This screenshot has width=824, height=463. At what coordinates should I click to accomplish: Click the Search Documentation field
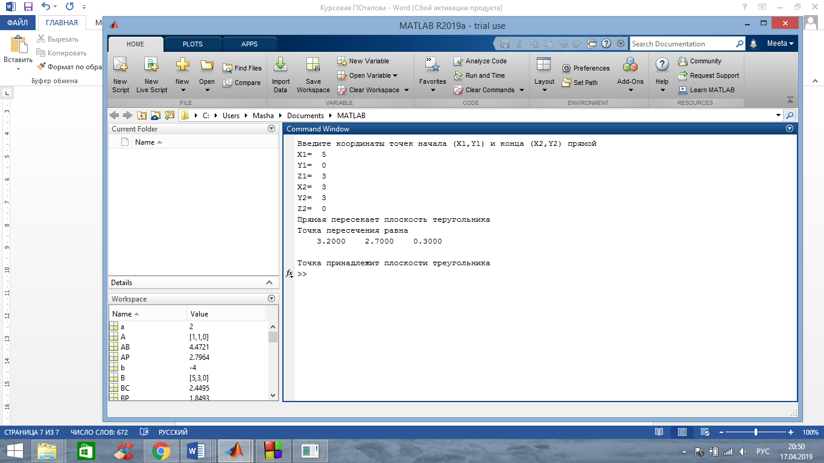682,43
